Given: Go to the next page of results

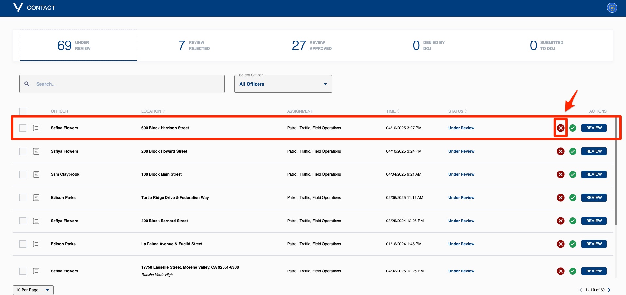Looking at the screenshot, I should (x=609, y=290).
